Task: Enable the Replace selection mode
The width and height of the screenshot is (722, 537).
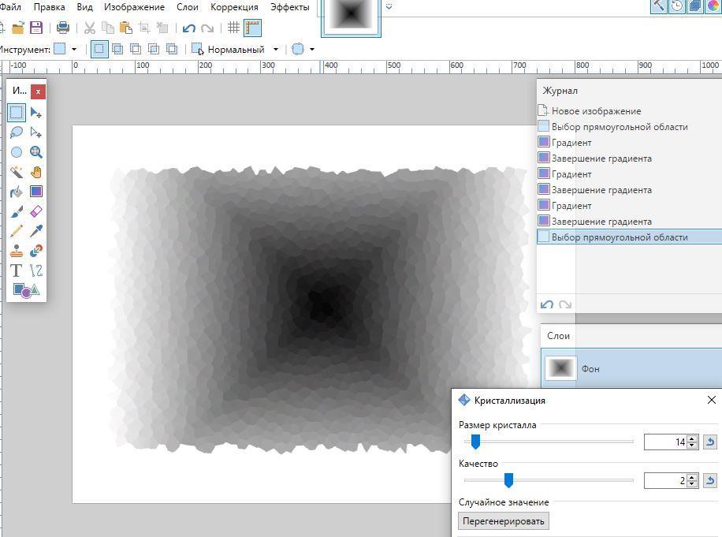Action: click(x=99, y=49)
